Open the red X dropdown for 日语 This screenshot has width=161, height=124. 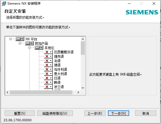(x=48, y=78)
